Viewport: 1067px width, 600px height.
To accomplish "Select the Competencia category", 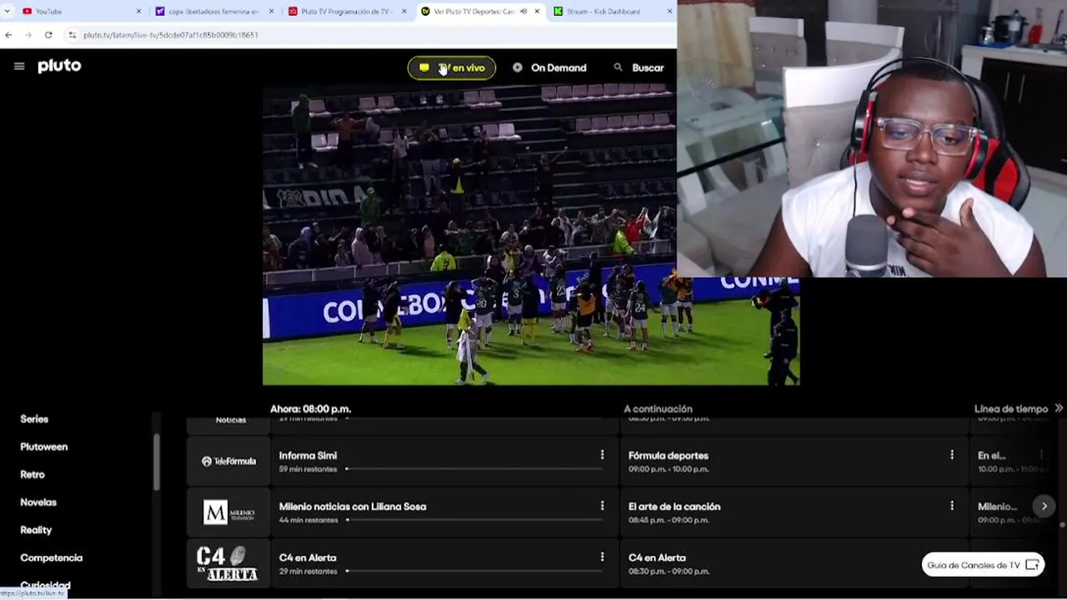I will pyautogui.click(x=52, y=557).
